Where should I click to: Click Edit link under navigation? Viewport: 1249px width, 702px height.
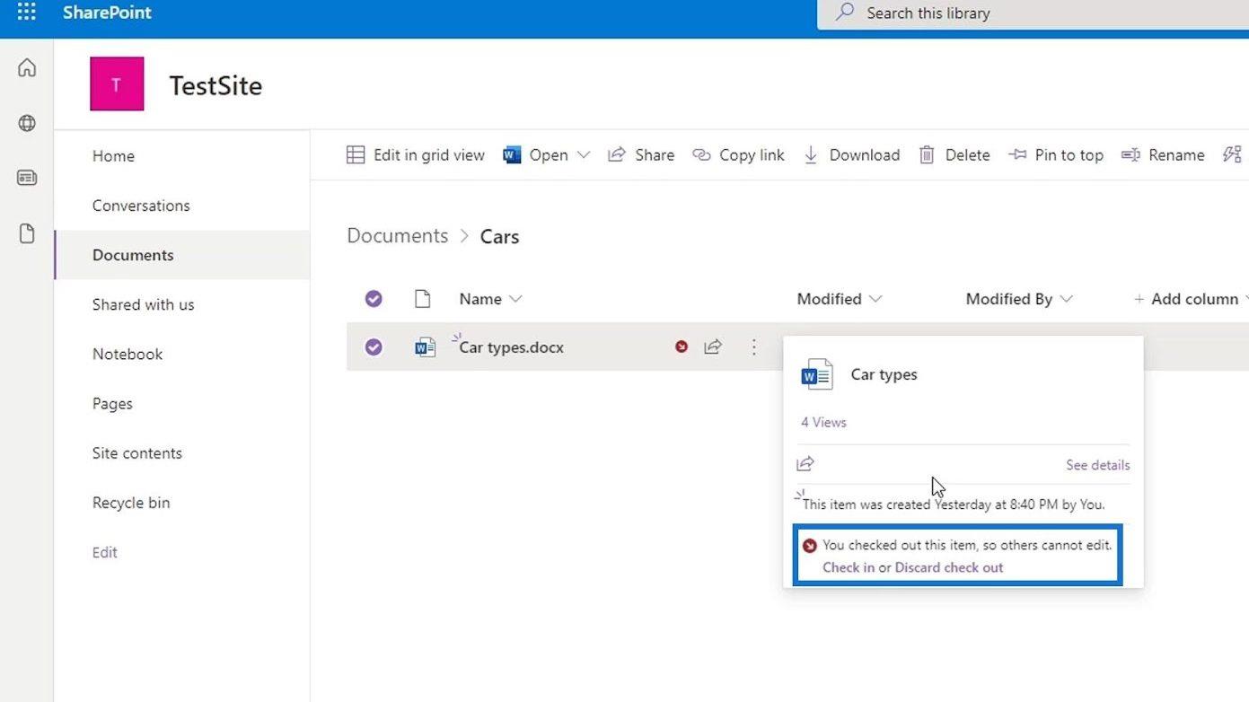pos(104,552)
